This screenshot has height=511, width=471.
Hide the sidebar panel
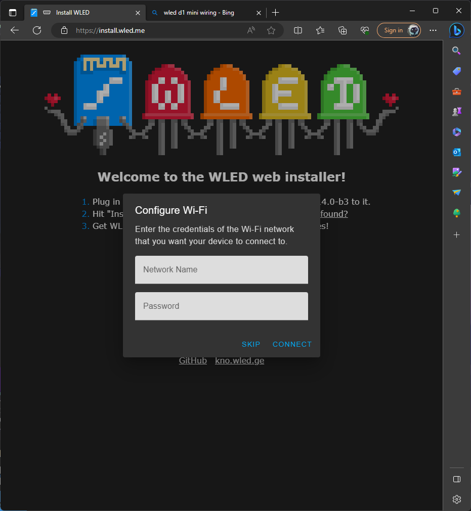click(456, 479)
